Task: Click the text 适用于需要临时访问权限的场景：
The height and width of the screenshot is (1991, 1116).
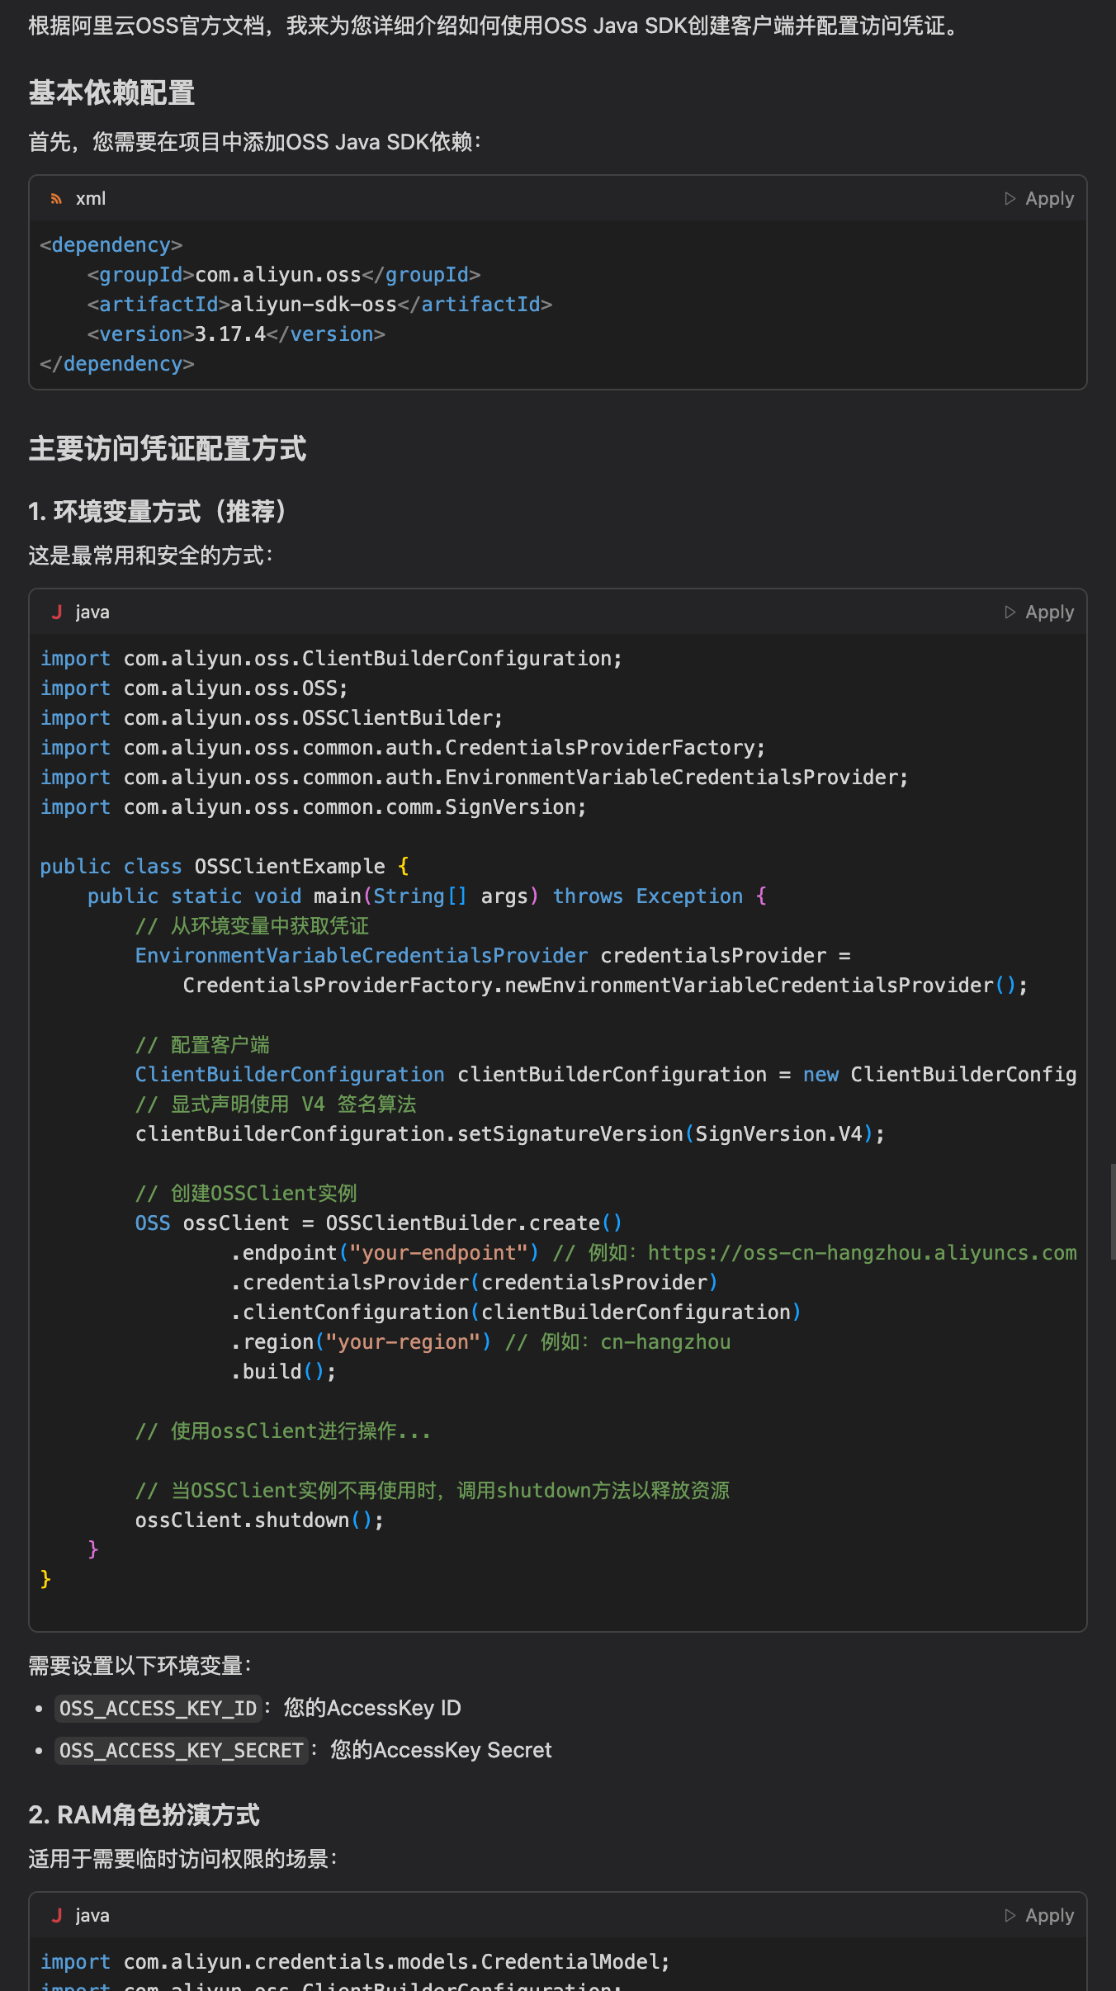Action: (x=184, y=1860)
